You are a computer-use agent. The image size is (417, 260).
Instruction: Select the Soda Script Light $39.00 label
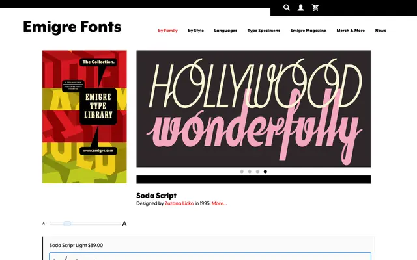pos(76,246)
